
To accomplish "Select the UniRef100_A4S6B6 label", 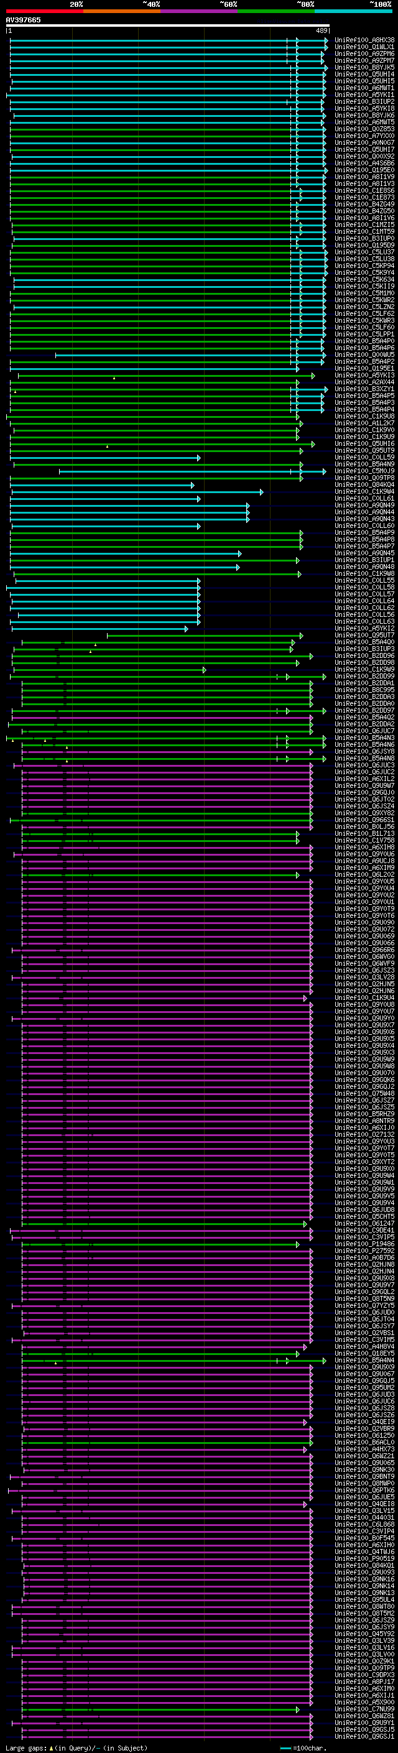I will [364, 163].
